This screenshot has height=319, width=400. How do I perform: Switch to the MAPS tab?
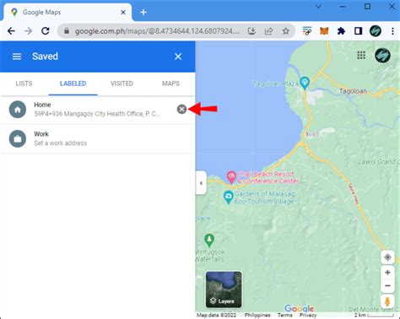point(170,84)
